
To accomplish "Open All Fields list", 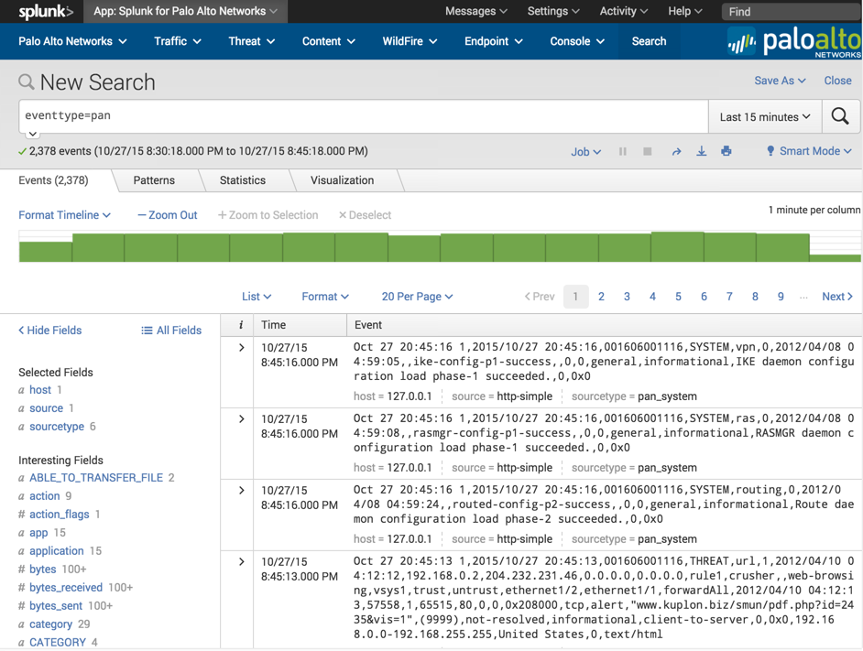I will pos(171,331).
